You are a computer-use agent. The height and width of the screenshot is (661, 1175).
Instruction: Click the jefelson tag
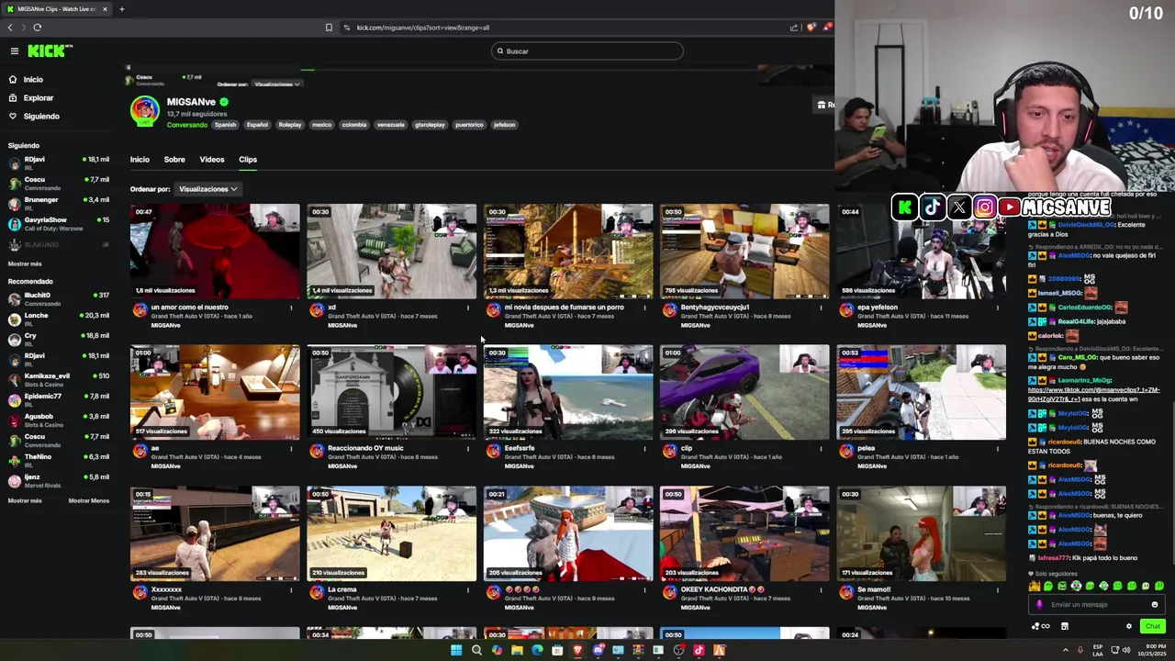tap(504, 125)
